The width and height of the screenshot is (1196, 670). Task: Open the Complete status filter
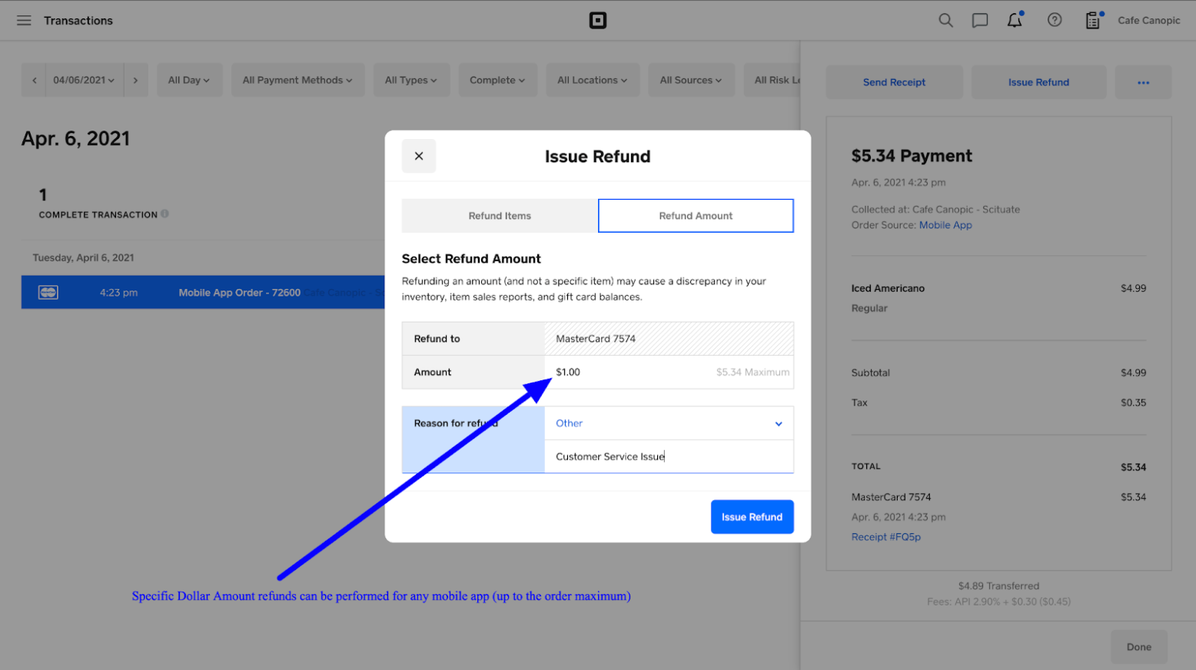497,80
